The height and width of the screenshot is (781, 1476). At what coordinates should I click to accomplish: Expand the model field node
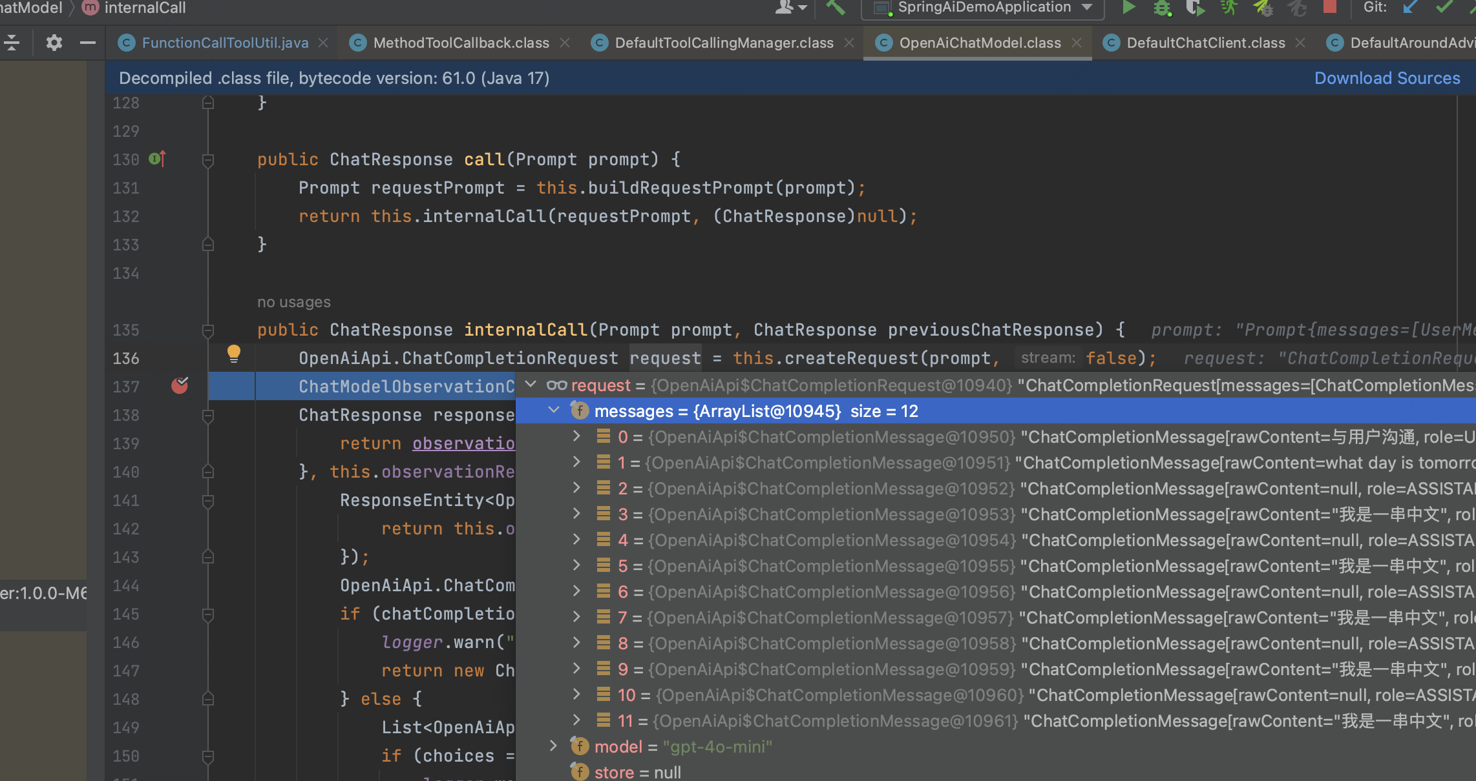553,746
